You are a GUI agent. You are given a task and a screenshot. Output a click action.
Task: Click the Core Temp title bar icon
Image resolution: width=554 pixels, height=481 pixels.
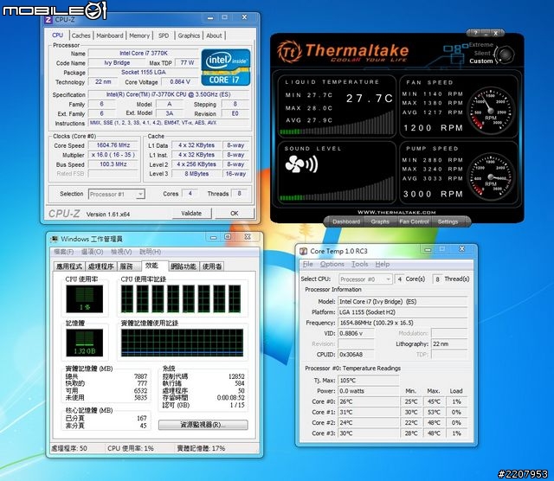coord(304,251)
